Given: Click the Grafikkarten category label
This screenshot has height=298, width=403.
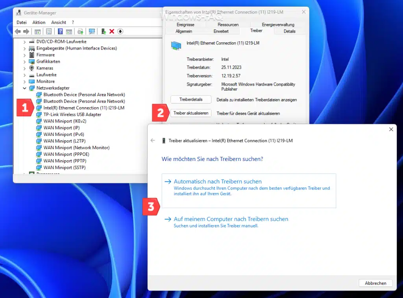Looking at the screenshot, I should [48, 62].
